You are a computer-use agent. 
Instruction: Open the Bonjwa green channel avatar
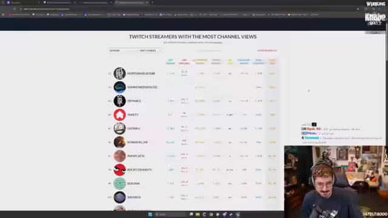point(119,183)
